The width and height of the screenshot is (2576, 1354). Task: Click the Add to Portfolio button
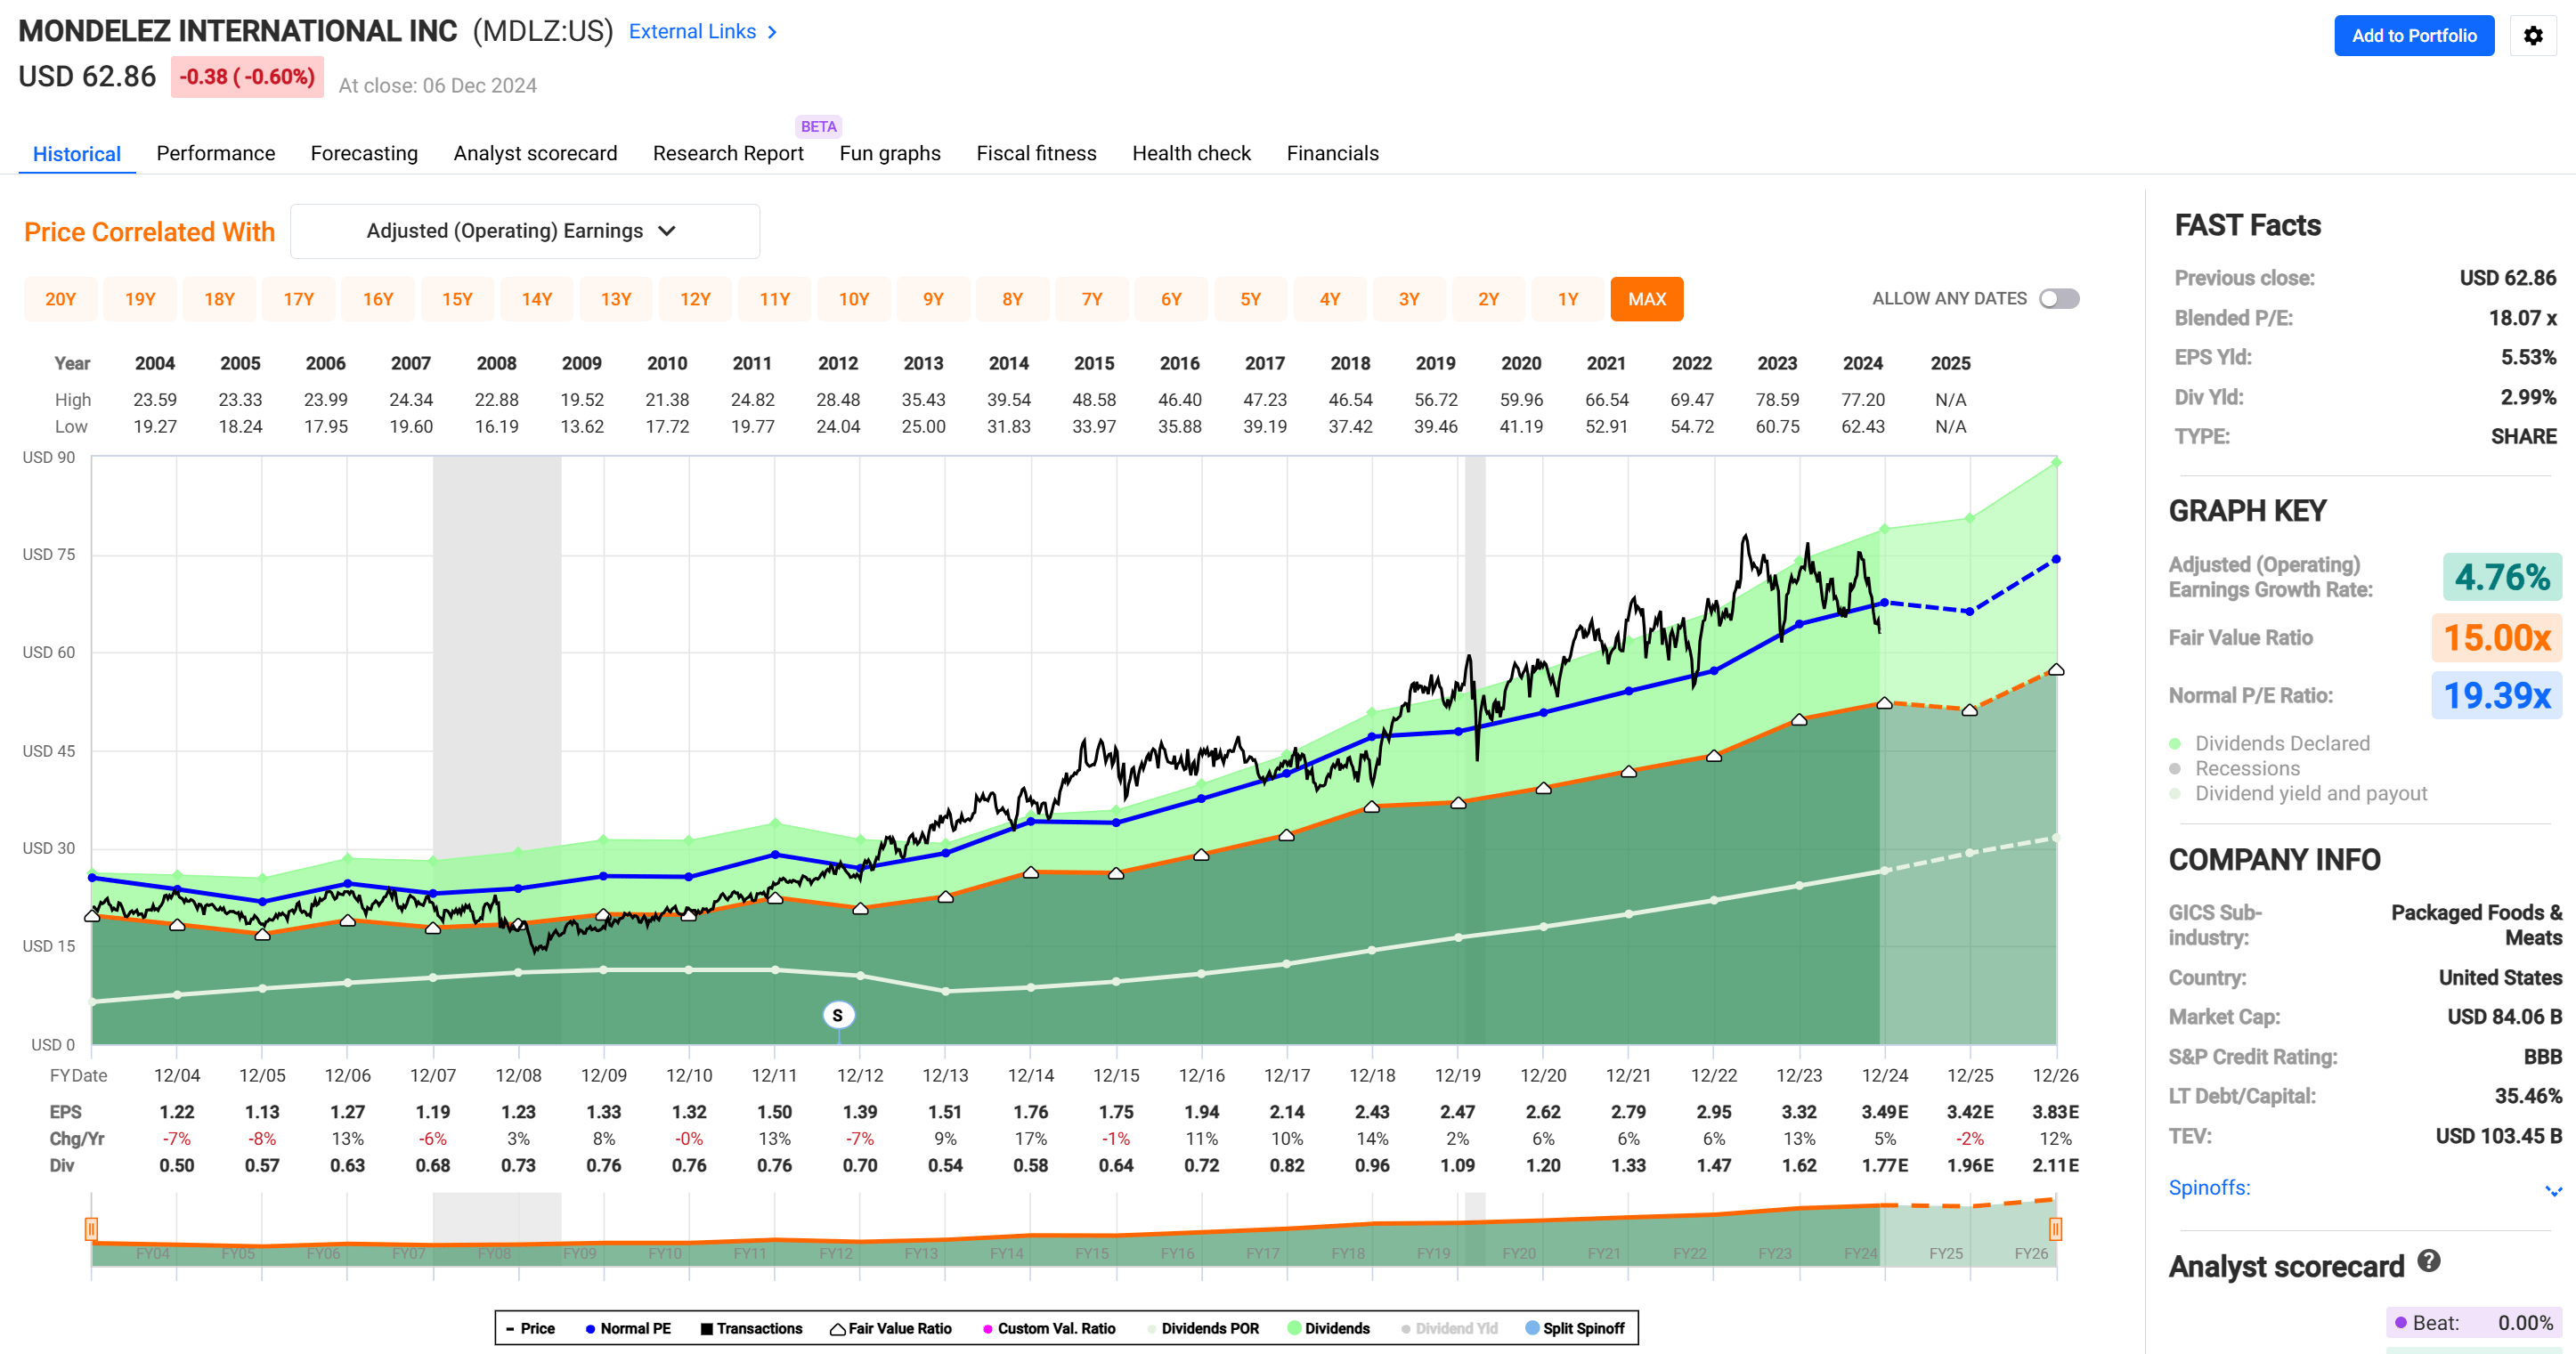[2414, 36]
